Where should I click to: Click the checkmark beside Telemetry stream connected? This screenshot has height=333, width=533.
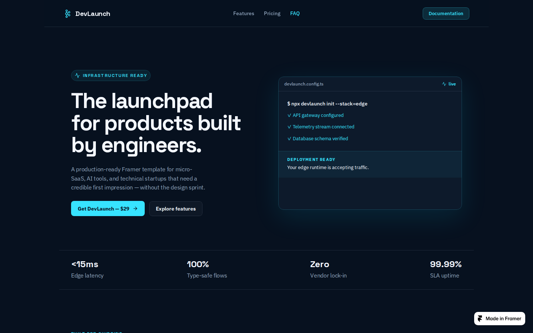(x=289, y=127)
